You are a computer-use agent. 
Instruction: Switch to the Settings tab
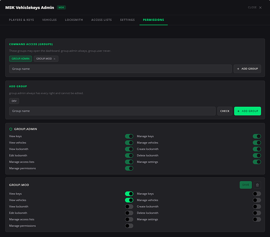pos(127,20)
